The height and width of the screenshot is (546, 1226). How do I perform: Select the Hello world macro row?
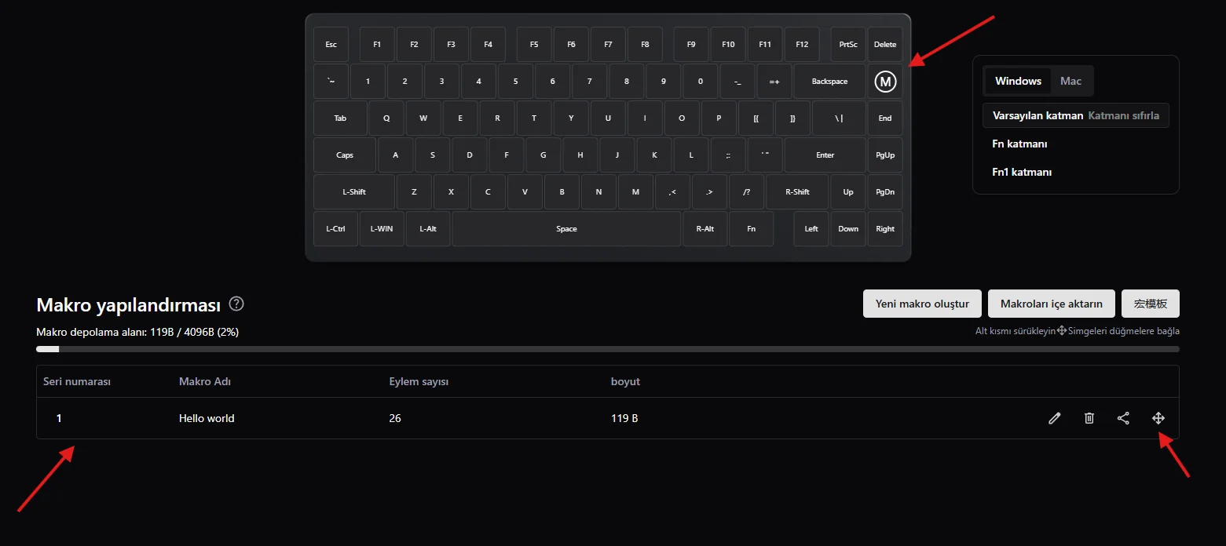[607, 418]
